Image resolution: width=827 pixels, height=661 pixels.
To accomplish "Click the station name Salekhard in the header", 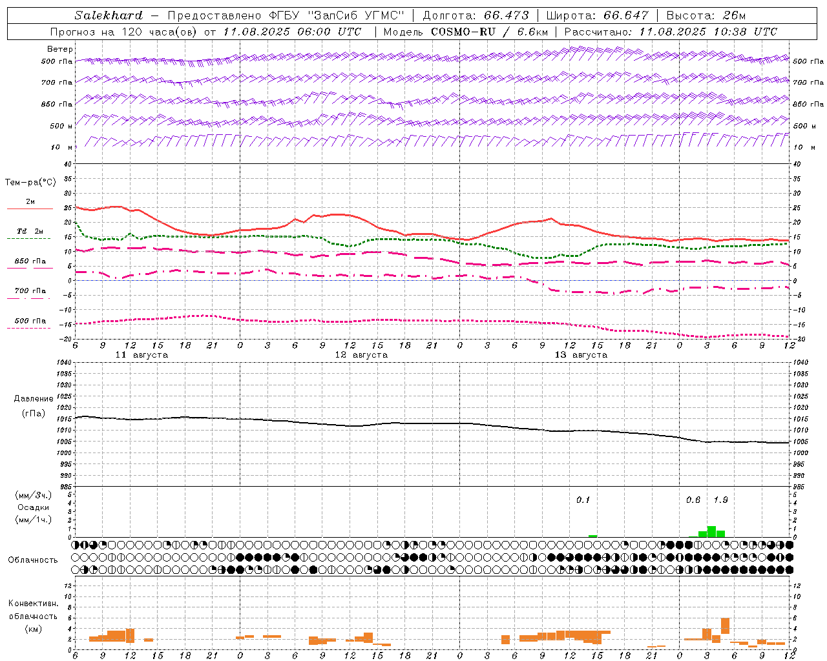I will coord(107,15).
